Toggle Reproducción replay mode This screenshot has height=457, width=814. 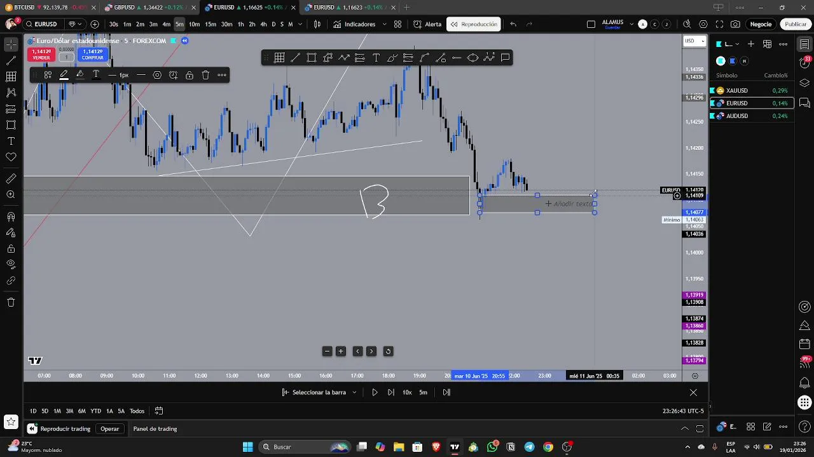(474, 24)
